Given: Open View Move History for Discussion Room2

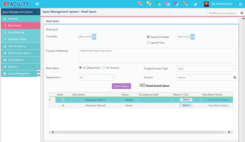Looking at the screenshot, I should (218, 105).
